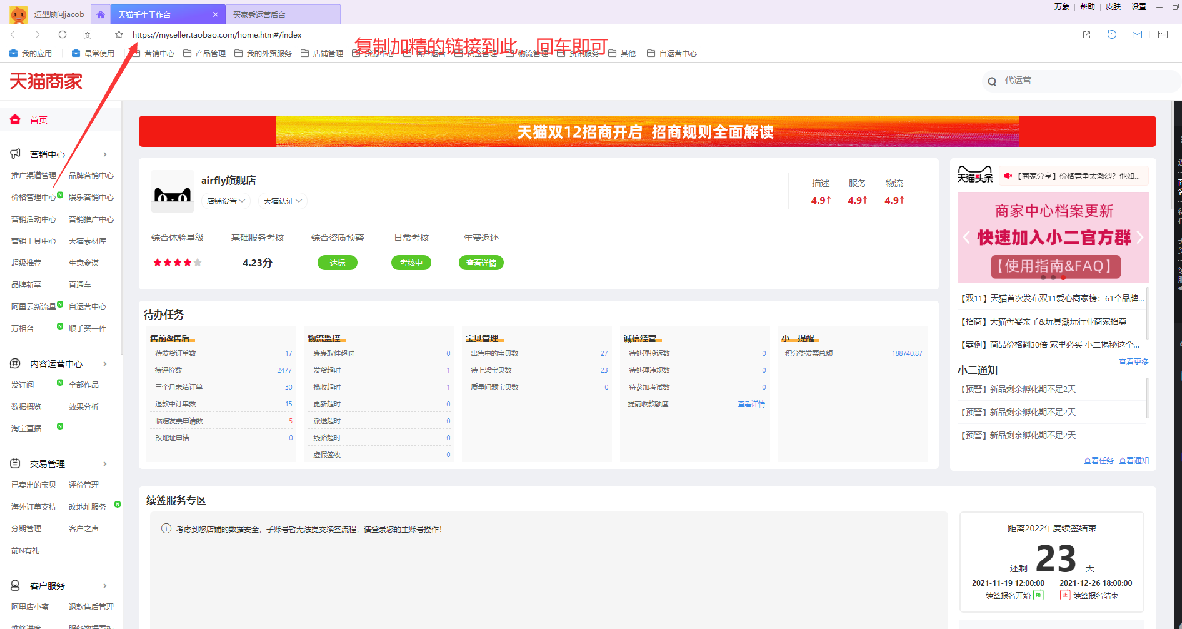Open 已卖出的宝贝 in sidebar
This screenshot has height=629, width=1182.
click(34, 485)
